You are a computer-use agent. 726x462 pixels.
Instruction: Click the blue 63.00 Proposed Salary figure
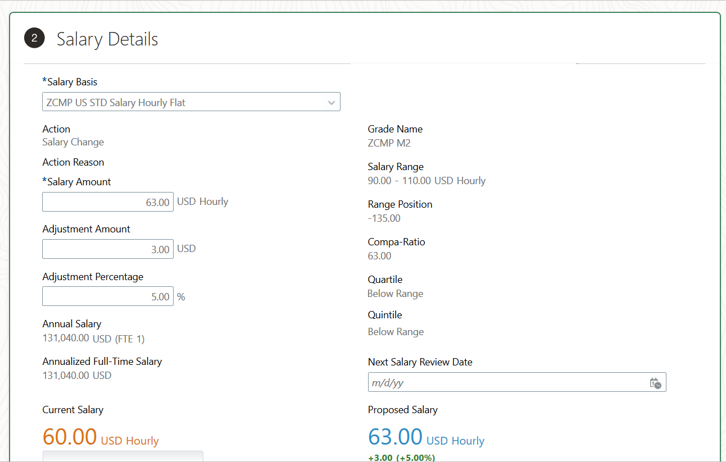point(395,437)
